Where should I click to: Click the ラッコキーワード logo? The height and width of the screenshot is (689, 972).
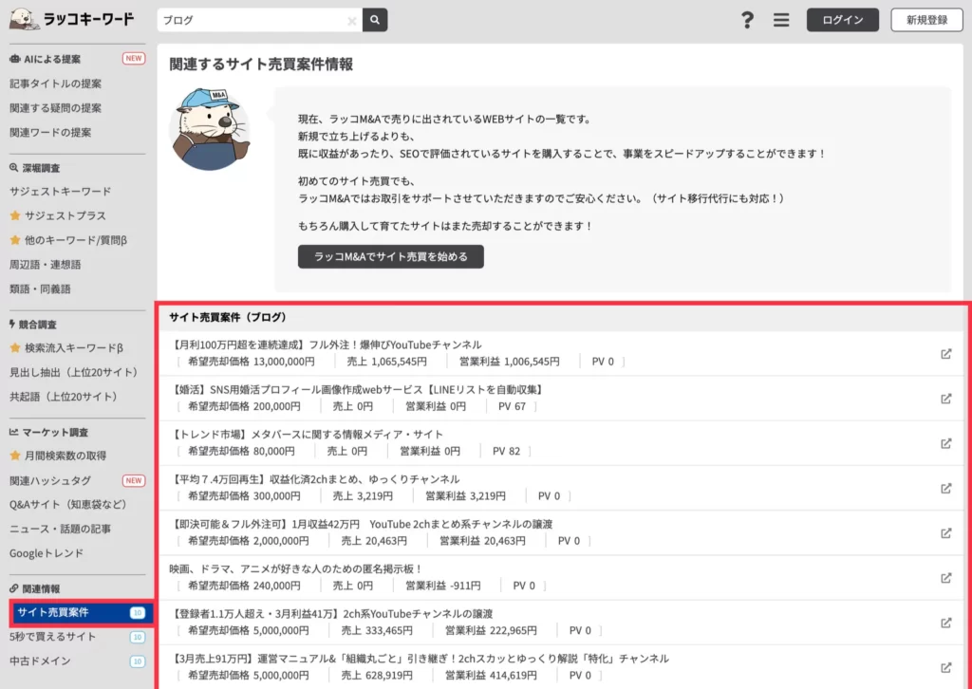71,19
